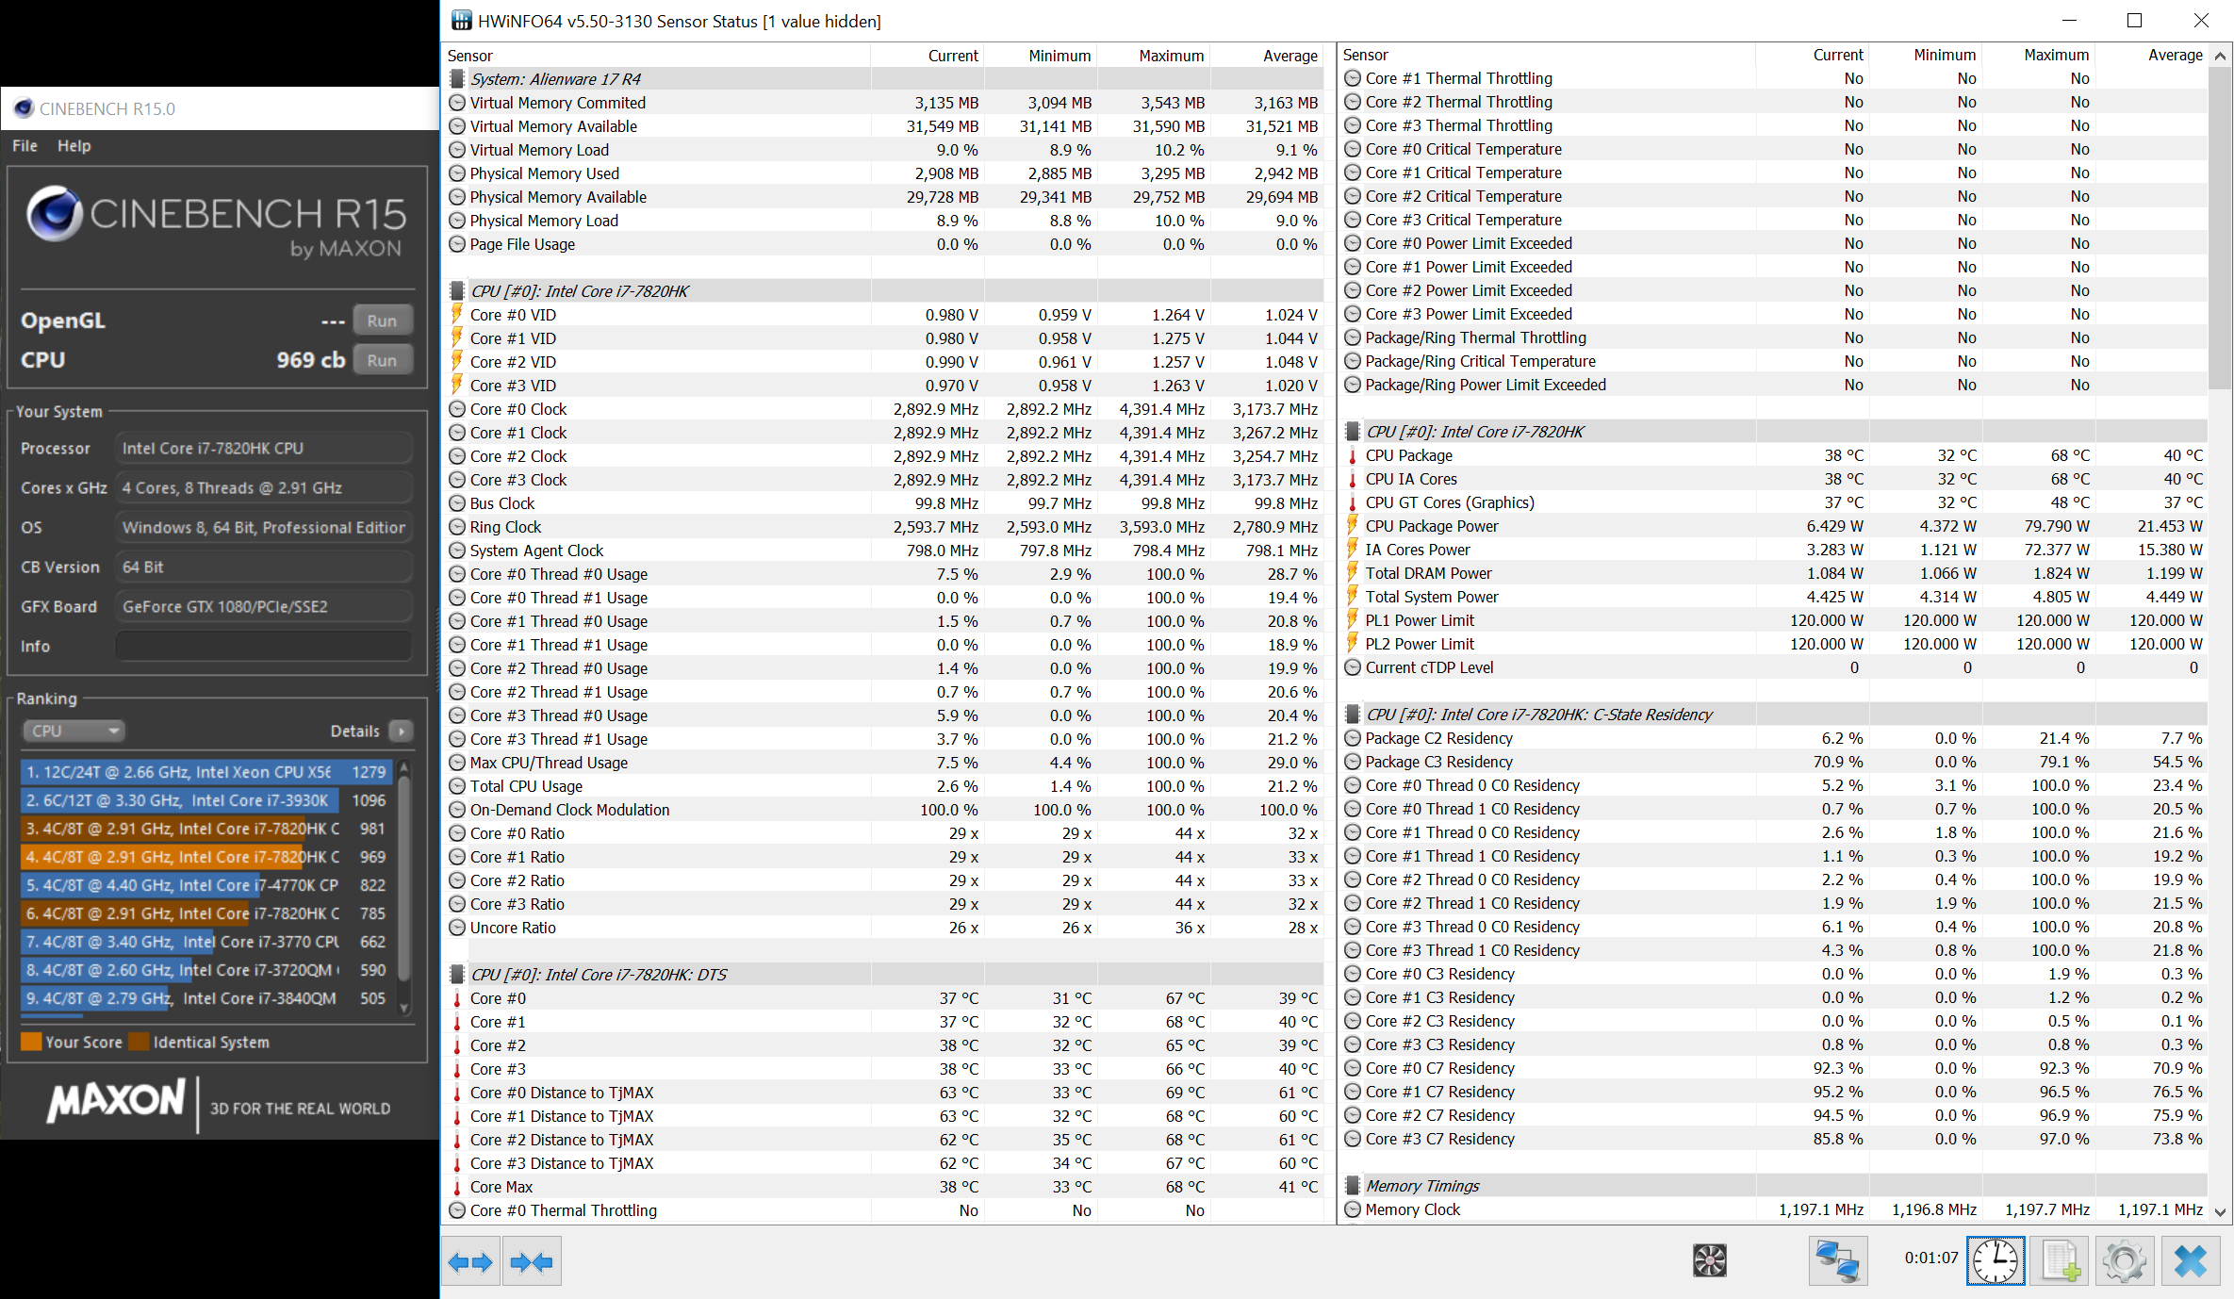The width and height of the screenshot is (2234, 1299).
Task: Click the Sensor column header above System: Alienware
Action: tap(656, 56)
